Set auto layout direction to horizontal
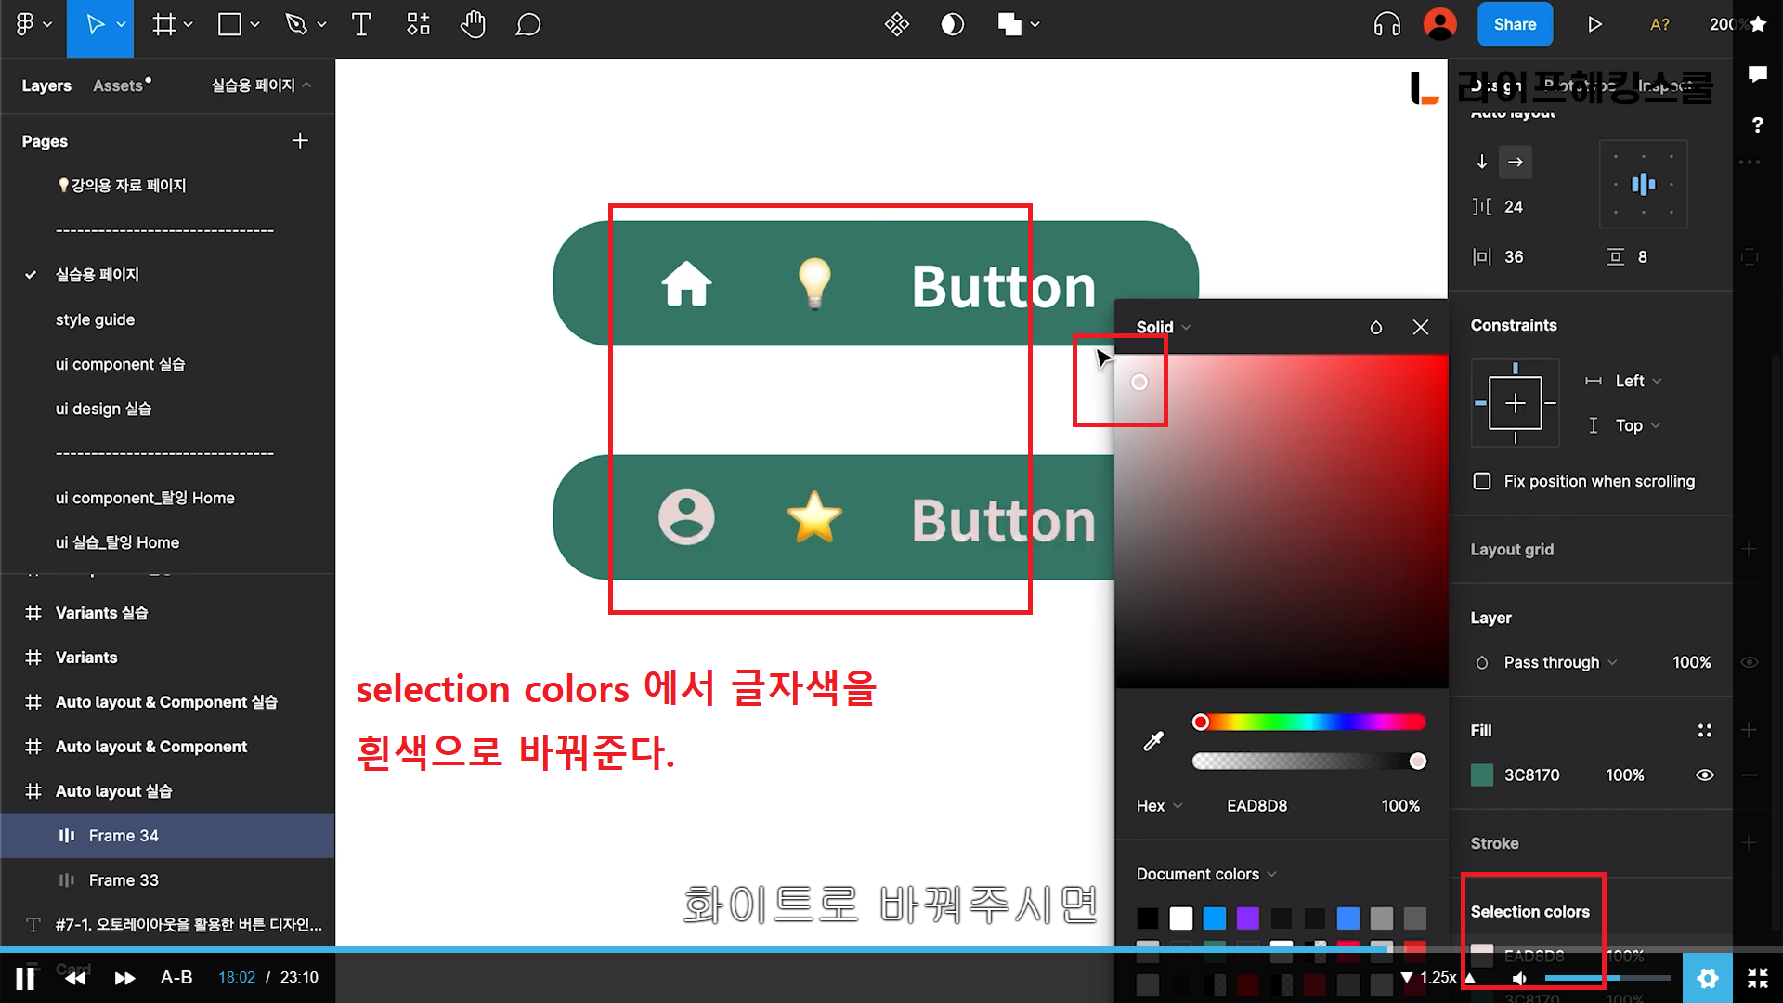 (x=1516, y=162)
